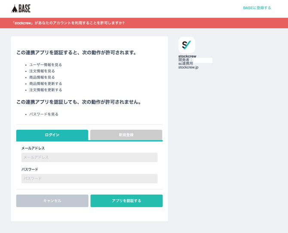Click the BASE logo

[21, 9]
